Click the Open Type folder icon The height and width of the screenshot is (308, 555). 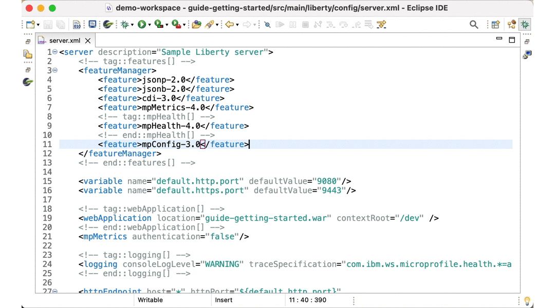point(196,25)
